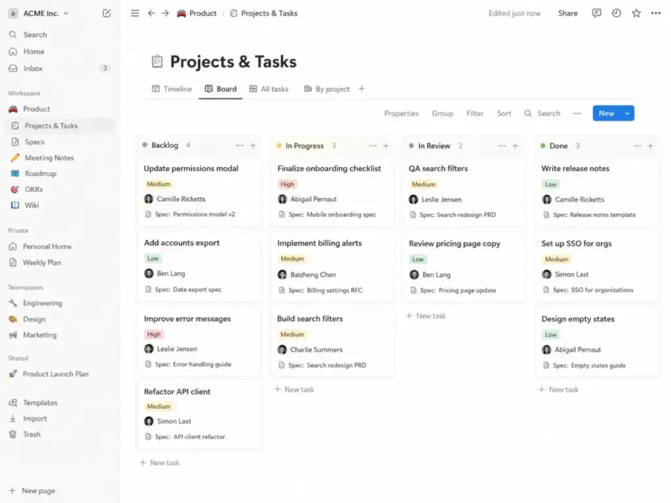Image resolution: width=671 pixels, height=503 pixels.
Task: Click the OKRs target icon in sidebar
Action: point(15,189)
